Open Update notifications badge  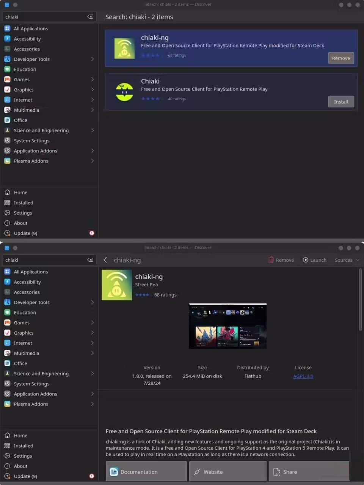point(91,233)
